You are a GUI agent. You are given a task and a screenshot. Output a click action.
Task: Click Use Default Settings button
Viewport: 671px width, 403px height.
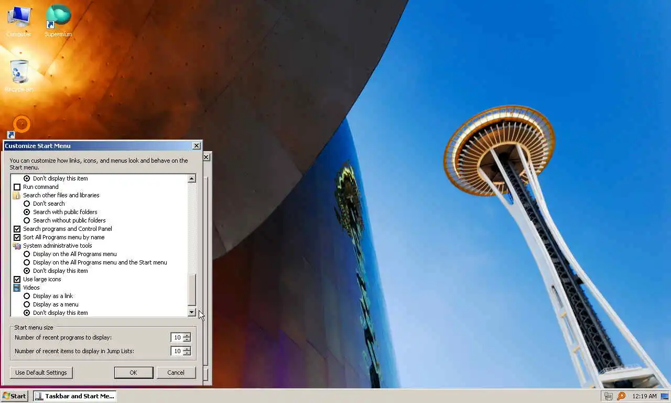click(41, 373)
